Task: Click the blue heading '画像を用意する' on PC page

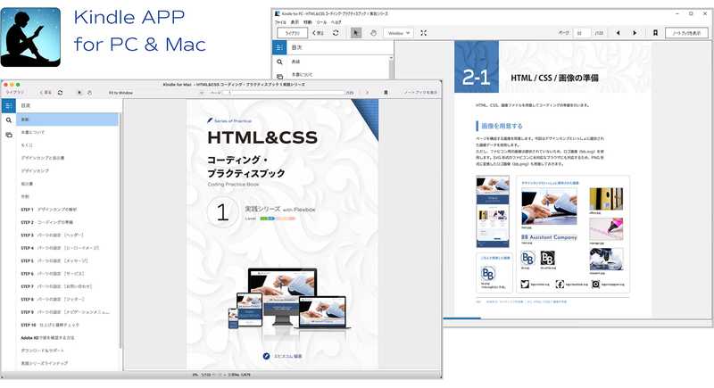Action: [x=502, y=126]
